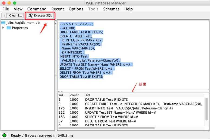This screenshot has width=210, height=139.
Task: Click the Execute SQL button
Action: tap(40, 15)
